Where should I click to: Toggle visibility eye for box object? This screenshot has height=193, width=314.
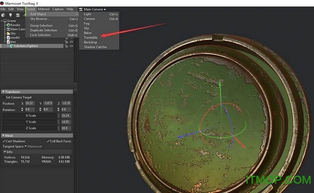coord(71,42)
